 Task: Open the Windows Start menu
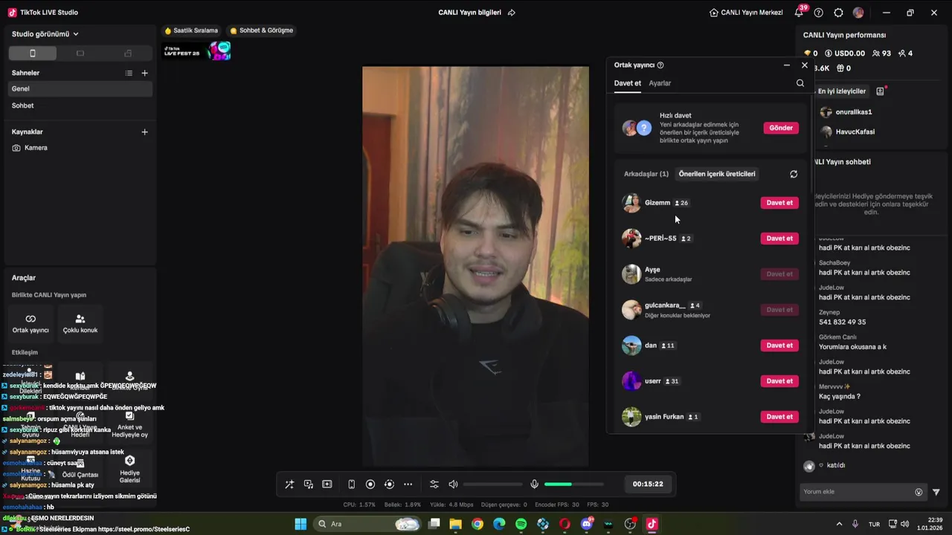pos(300,524)
